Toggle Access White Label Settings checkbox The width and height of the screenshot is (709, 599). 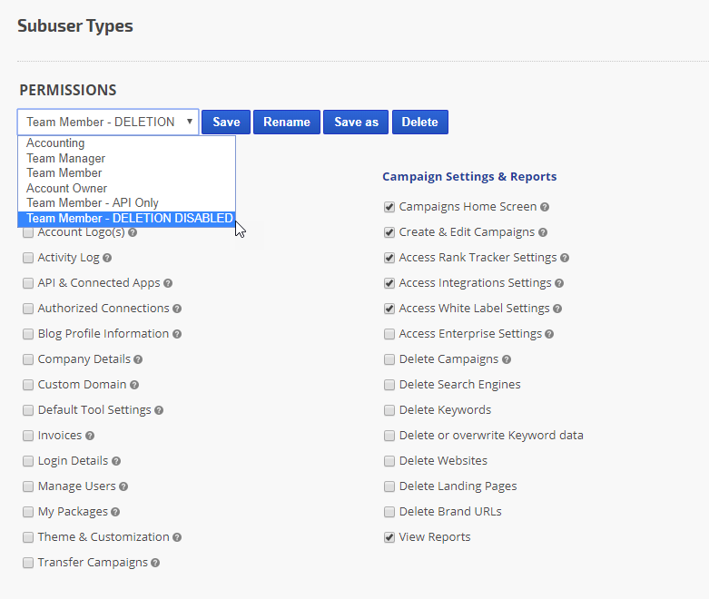click(389, 309)
